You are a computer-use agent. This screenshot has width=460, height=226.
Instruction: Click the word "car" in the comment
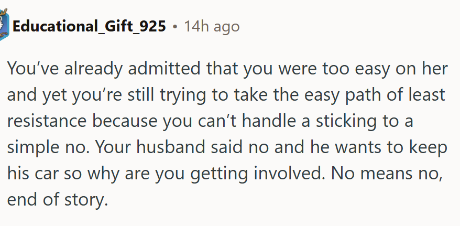[x=48, y=174]
